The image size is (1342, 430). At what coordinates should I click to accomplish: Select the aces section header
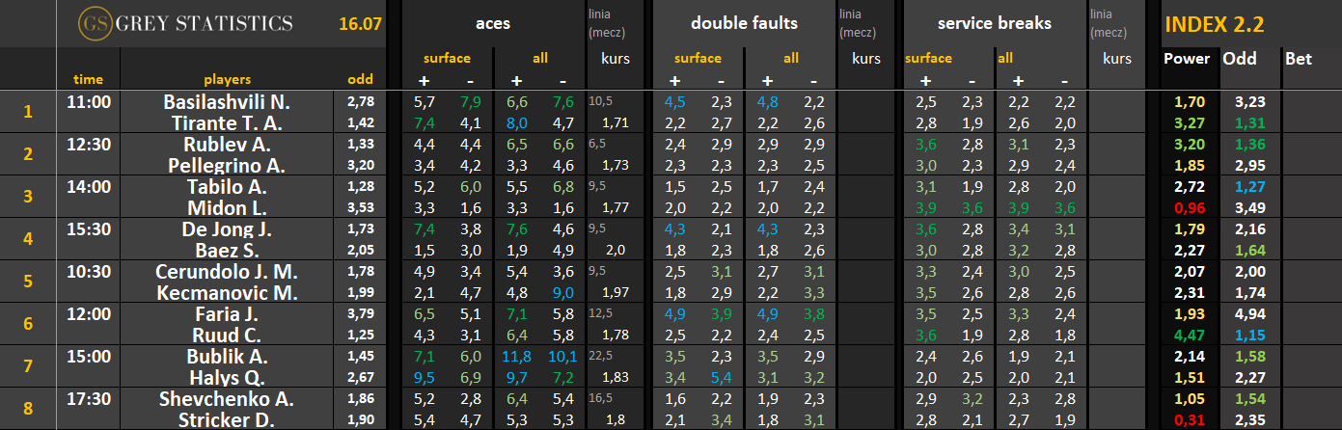tap(494, 23)
